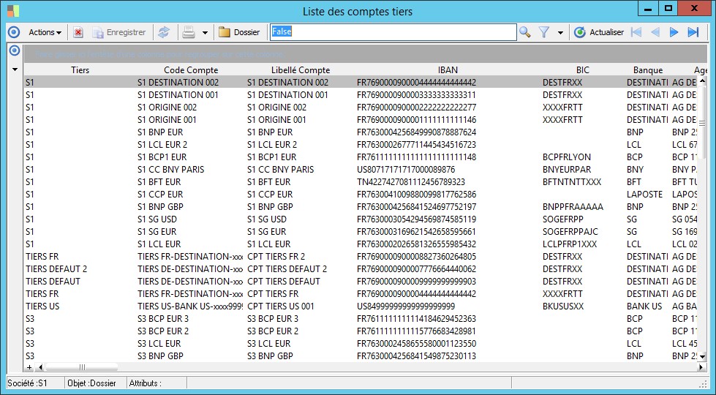The image size is (716, 395).
Task: Expand the filter dropdown arrow
Action: click(x=560, y=32)
